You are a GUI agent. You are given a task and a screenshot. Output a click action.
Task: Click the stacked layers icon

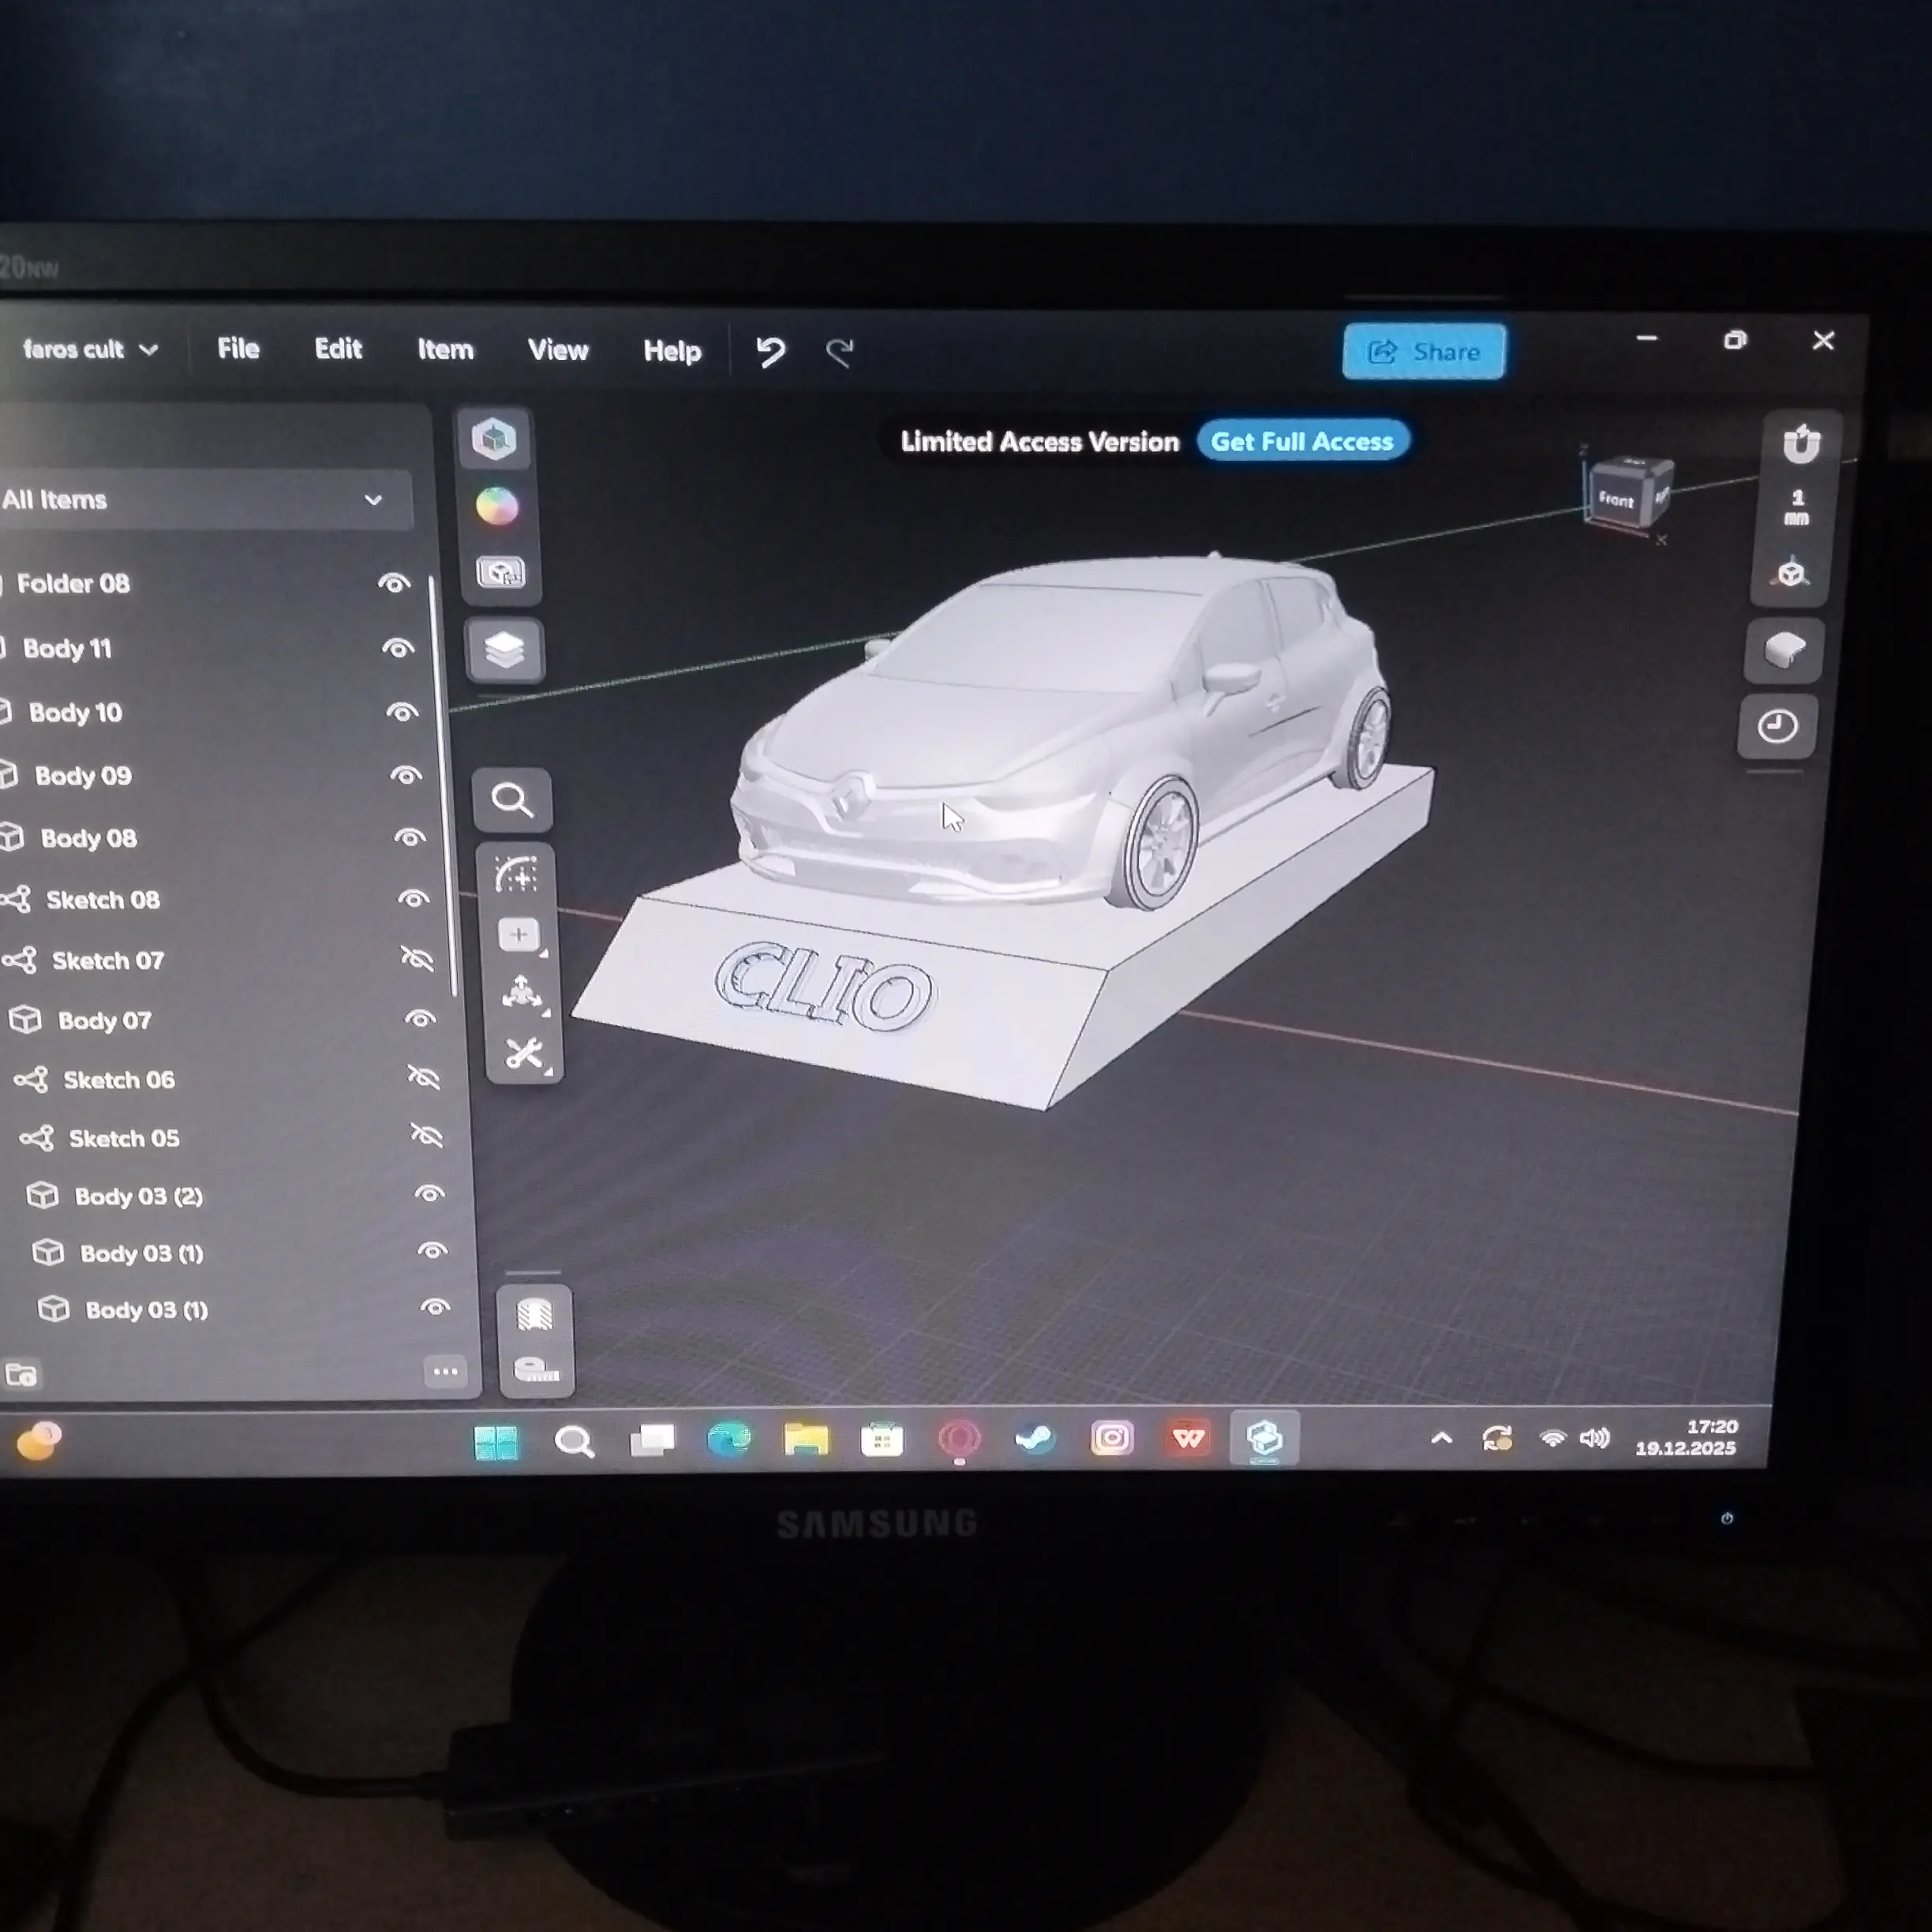[505, 650]
